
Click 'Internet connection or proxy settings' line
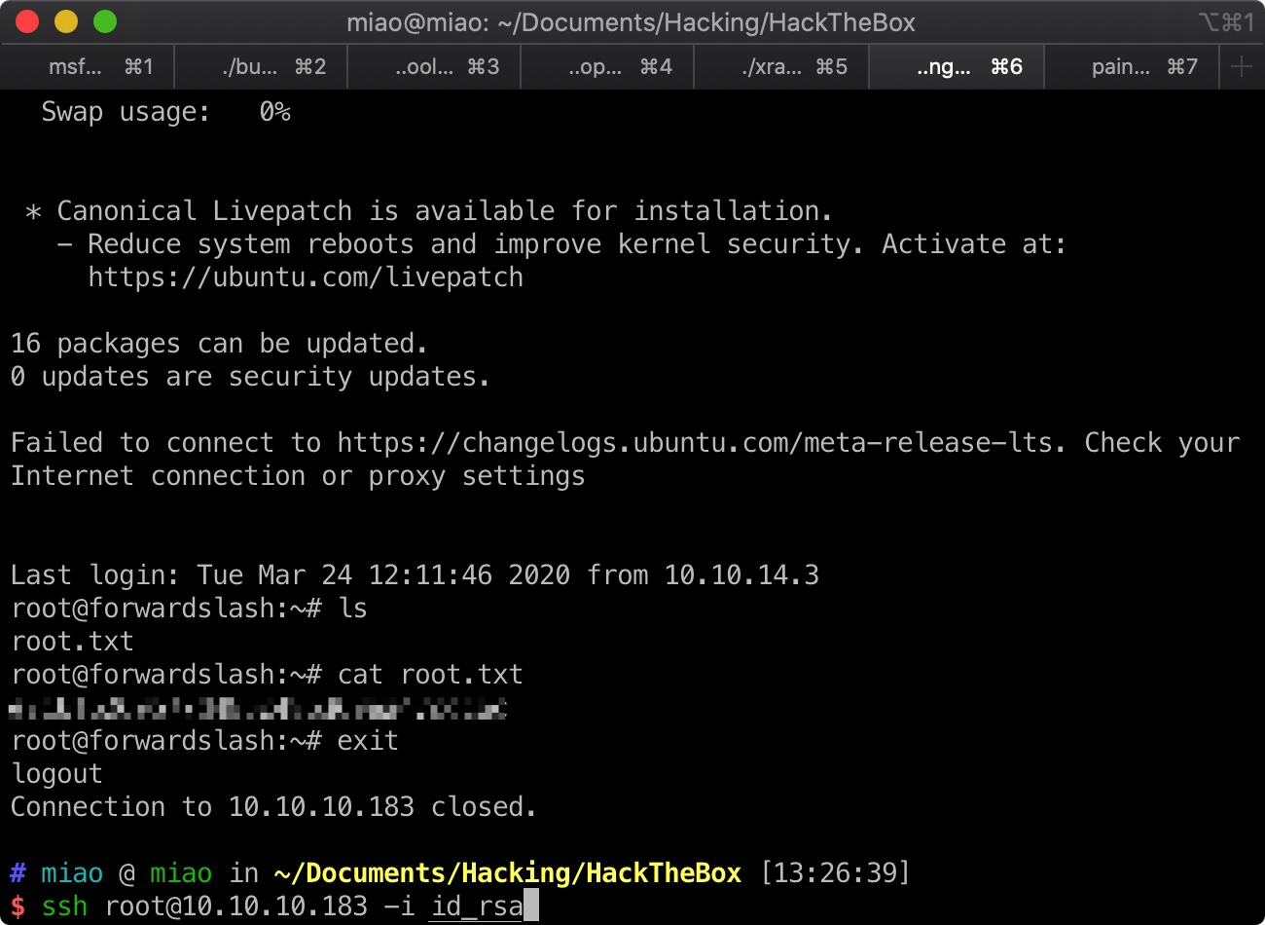298,476
